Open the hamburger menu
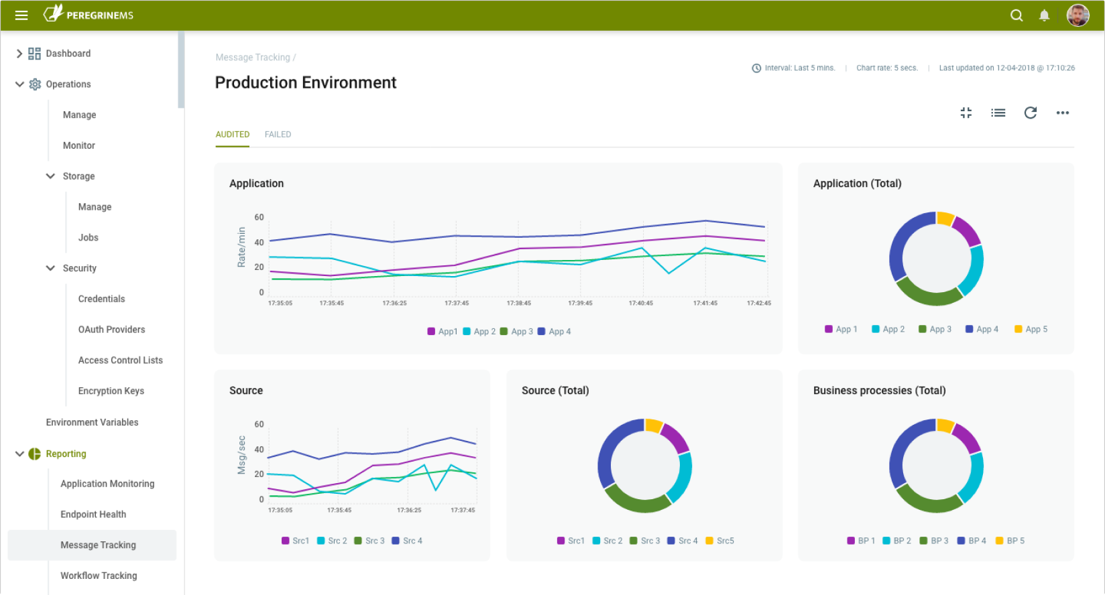The image size is (1105, 595). point(21,15)
